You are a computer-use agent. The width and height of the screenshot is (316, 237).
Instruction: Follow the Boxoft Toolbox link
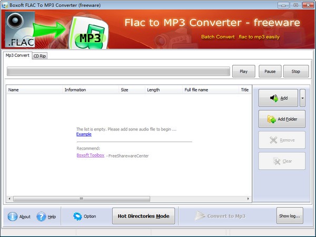click(x=90, y=155)
